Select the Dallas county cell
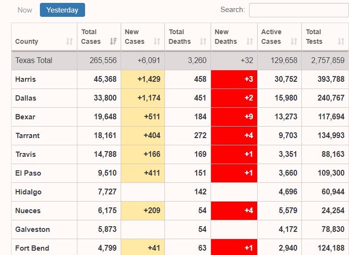Image resolution: width=349 pixels, height=255 pixels. [25, 98]
